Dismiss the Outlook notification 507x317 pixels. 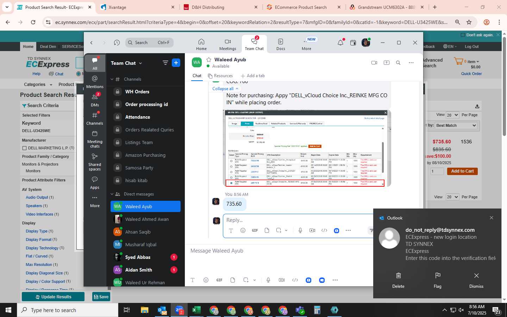(x=476, y=280)
